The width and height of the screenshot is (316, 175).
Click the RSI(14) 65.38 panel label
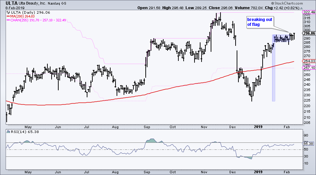pos(25,132)
